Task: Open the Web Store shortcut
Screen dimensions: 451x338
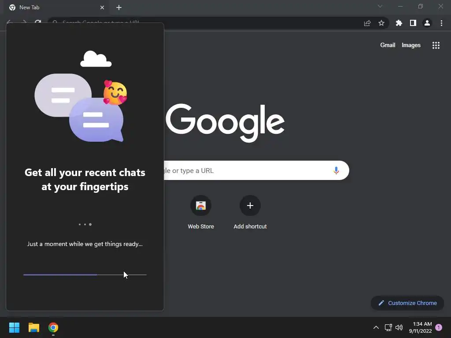Action: (x=201, y=212)
